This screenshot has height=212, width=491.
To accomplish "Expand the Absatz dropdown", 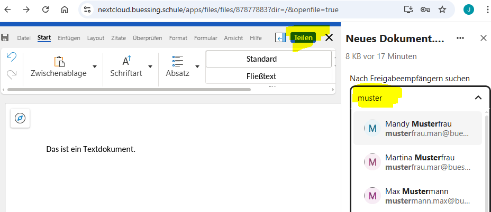I will click(197, 66).
